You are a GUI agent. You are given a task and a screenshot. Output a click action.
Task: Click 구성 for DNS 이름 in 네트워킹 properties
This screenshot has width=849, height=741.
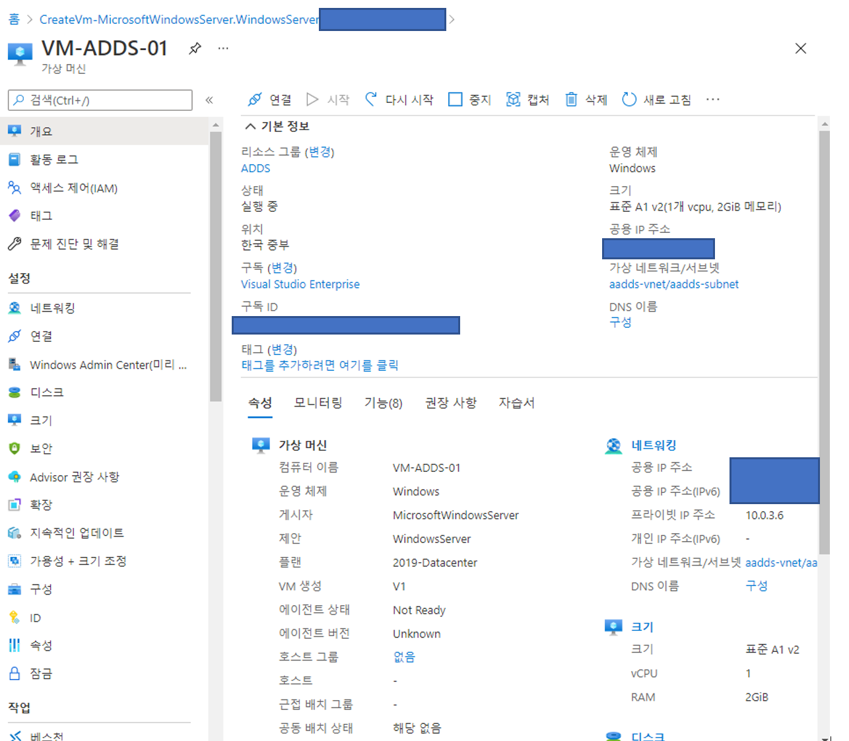click(757, 586)
